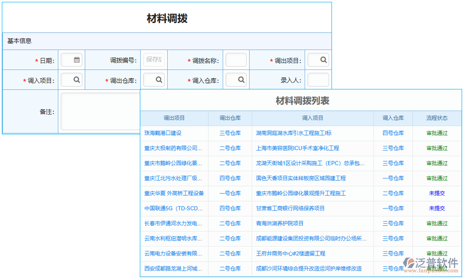Click the 流程状态 column header
463x278 pixels.
click(435, 118)
